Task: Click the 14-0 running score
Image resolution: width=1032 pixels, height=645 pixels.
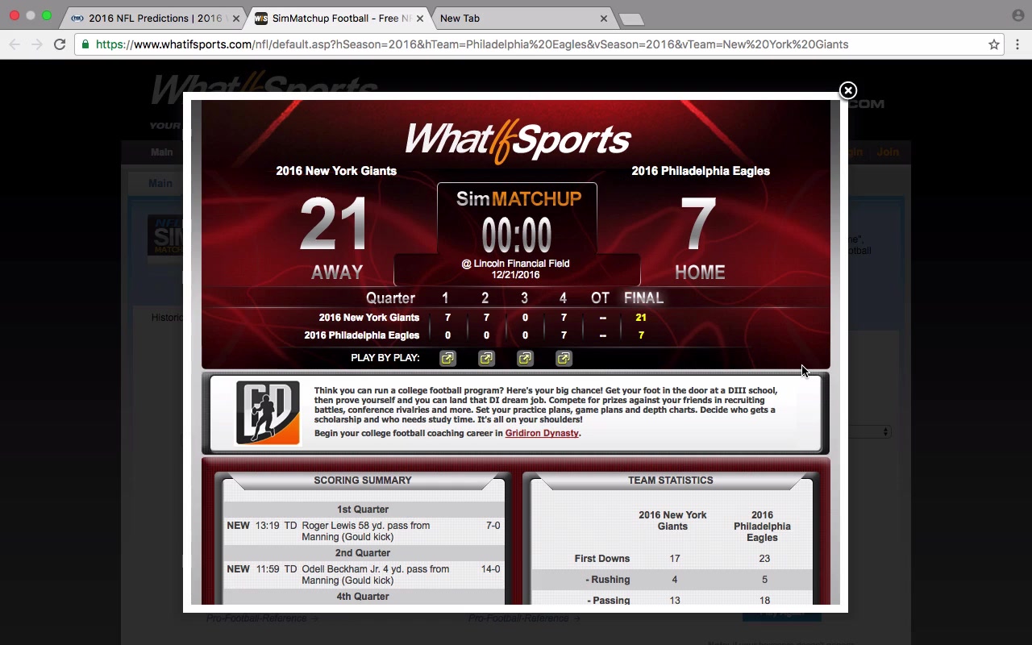Action: (490, 569)
